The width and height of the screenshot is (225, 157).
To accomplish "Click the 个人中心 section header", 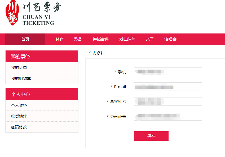I will point(42,94).
